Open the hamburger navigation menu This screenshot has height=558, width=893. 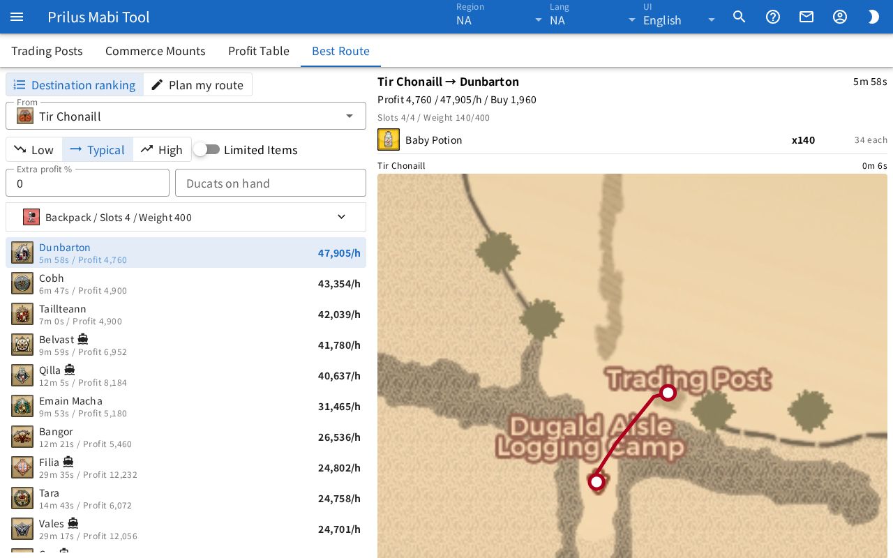coord(17,17)
